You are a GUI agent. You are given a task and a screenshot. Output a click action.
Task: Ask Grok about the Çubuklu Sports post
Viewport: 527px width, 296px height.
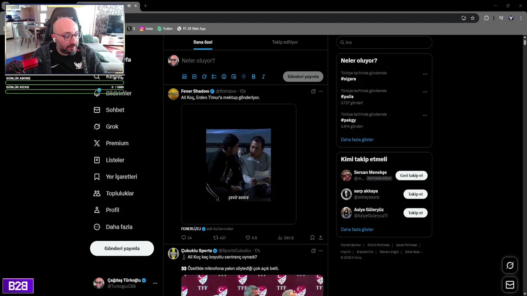click(x=313, y=251)
